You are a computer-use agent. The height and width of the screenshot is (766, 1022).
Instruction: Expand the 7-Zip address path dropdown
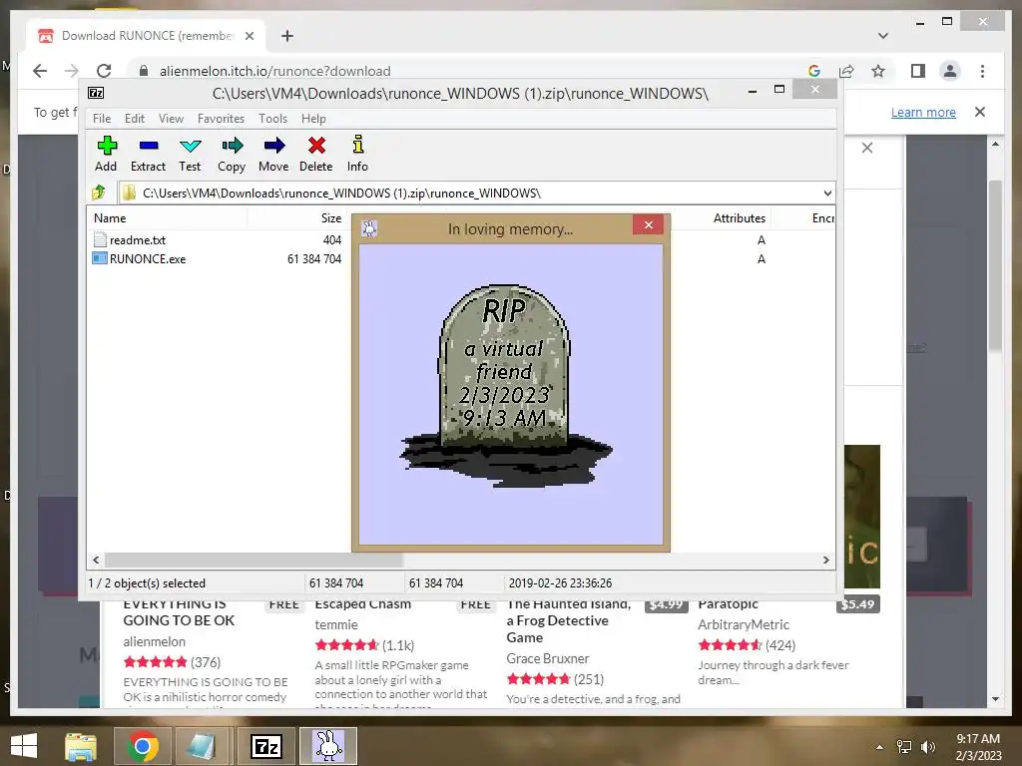click(827, 192)
